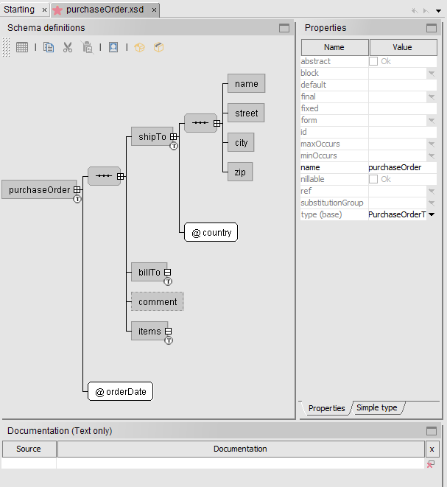Image resolution: width=447 pixels, height=487 pixels.
Task: Collapse the purchaseOrder node
Action: 77,190
